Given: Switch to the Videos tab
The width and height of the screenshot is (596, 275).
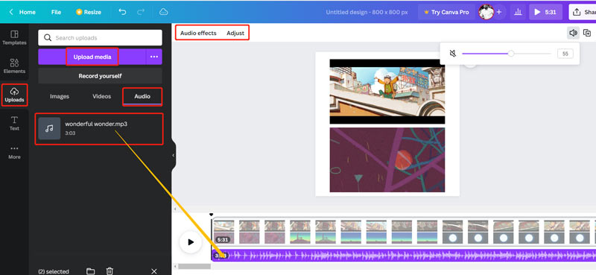Looking at the screenshot, I should [102, 96].
